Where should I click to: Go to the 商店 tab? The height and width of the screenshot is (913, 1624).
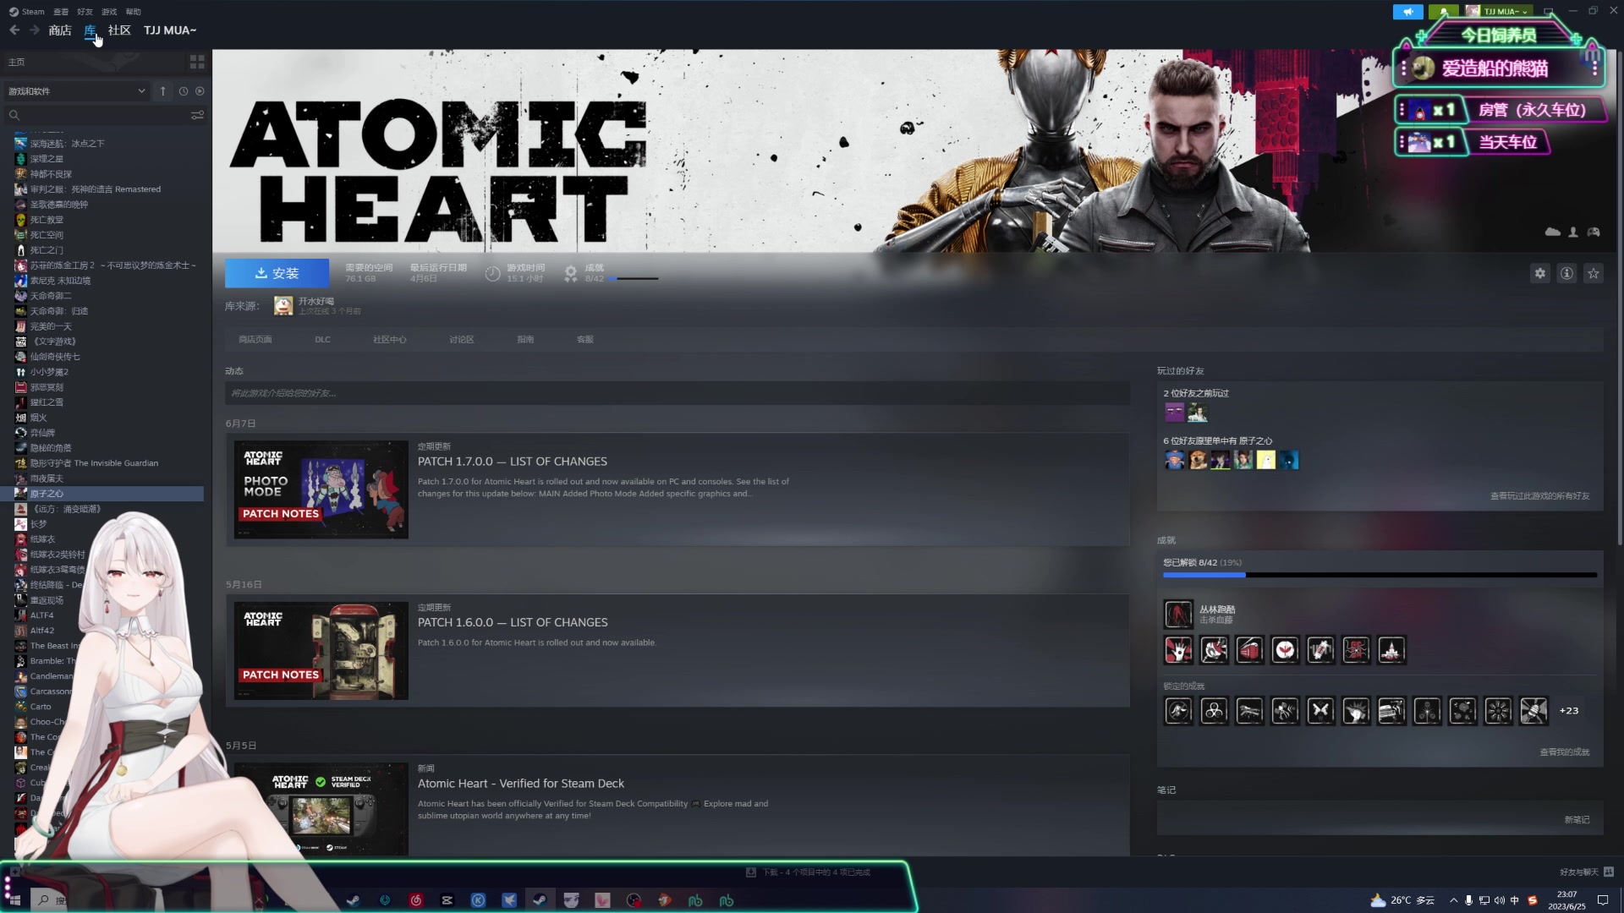(60, 30)
